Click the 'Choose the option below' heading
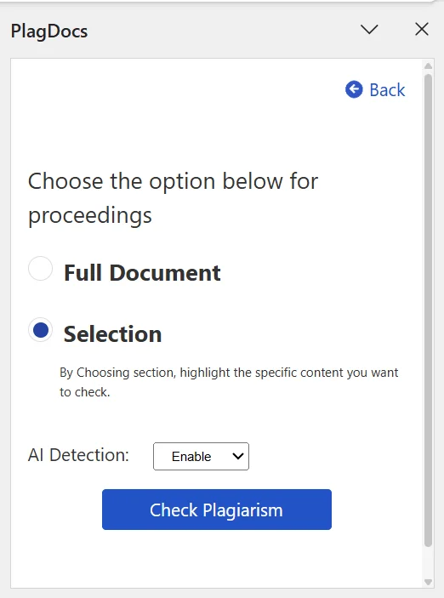Image resolution: width=444 pixels, height=598 pixels. tap(174, 198)
